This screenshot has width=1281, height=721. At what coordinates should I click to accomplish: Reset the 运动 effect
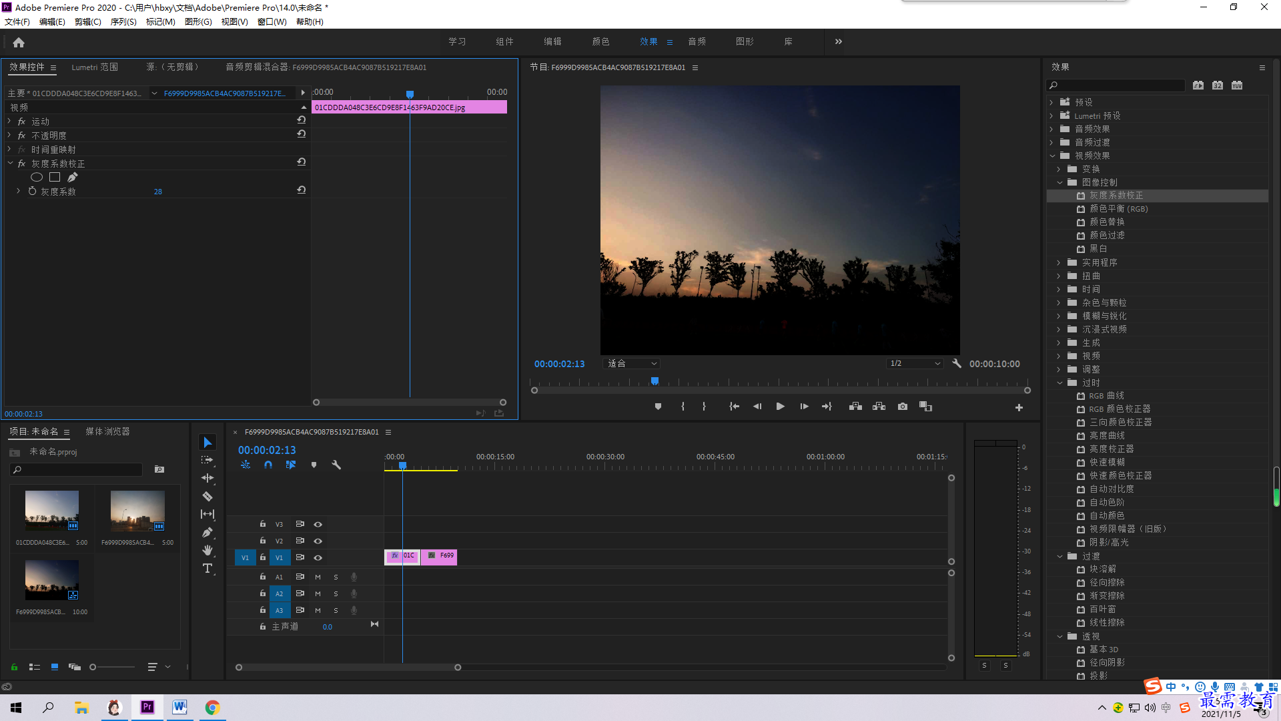302,120
